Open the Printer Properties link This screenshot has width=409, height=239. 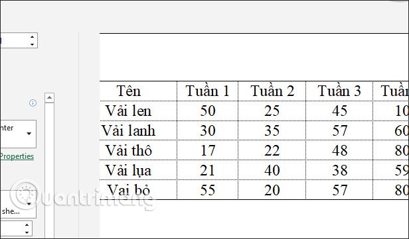[x=17, y=156]
